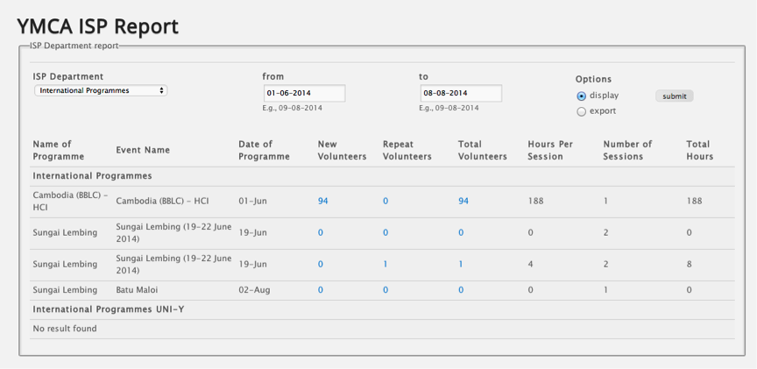Focus the from date field

[x=305, y=93]
